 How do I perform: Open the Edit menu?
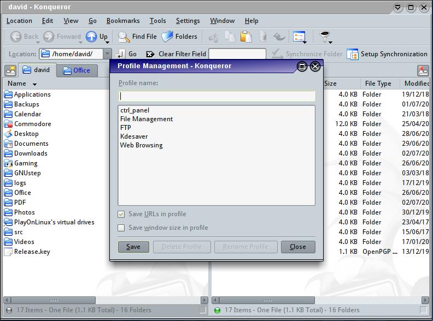coord(48,21)
